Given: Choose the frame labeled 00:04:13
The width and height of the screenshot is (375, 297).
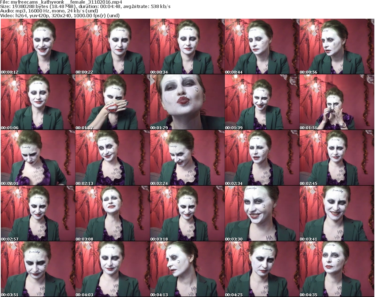Looking at the screenshot, I should 187,269.
